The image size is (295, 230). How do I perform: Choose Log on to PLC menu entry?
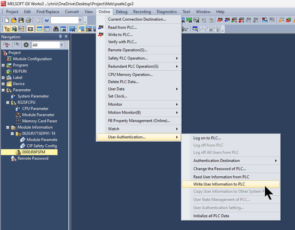click(x=207, y=138)
